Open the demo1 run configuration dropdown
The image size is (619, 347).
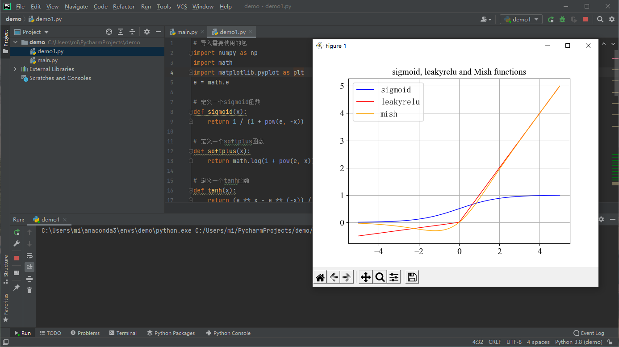point(521,19)
